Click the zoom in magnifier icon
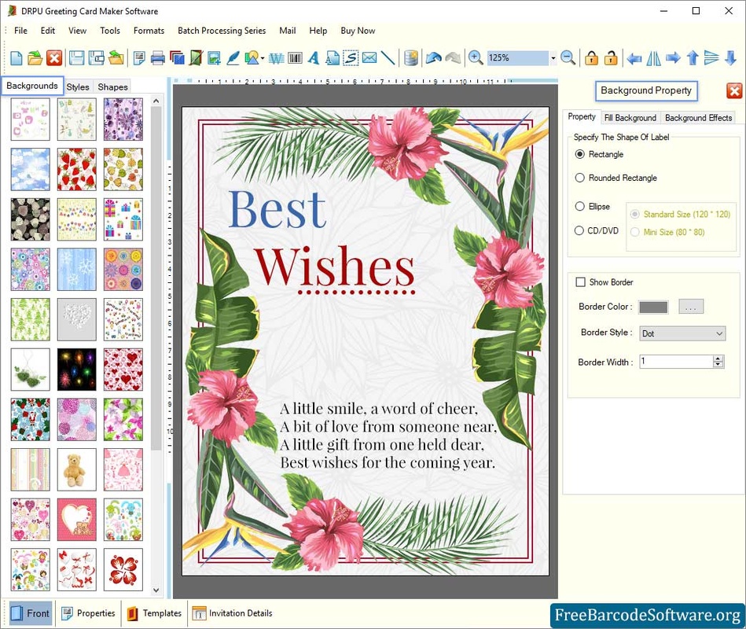 (x=476, y=57)
